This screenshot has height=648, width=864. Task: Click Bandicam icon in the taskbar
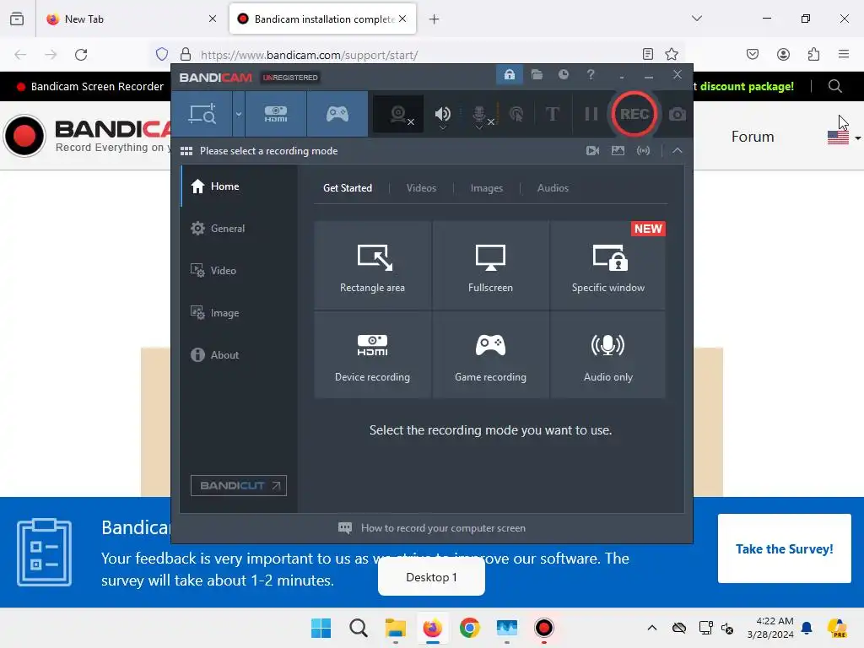tap(544, 628)
